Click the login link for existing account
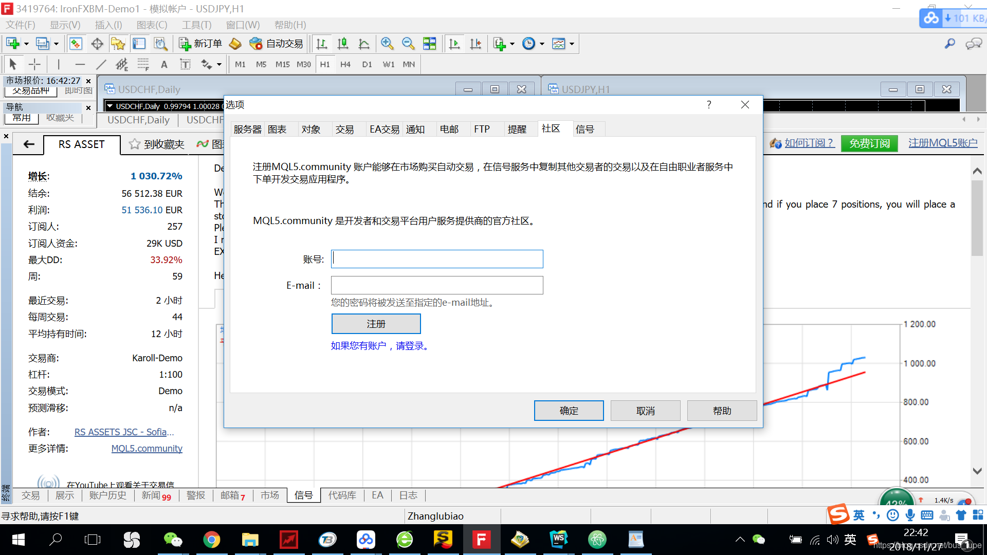 (380, 346)
